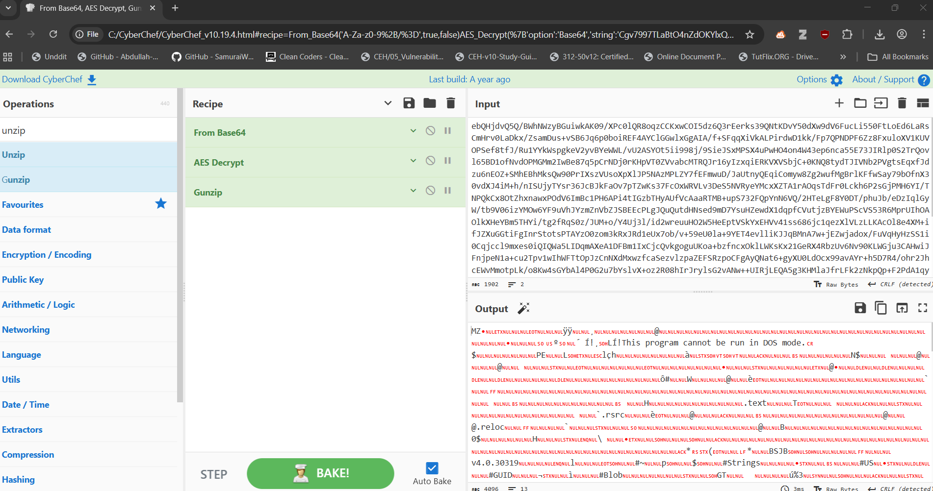Save the recipe using the disk icon
The image size is (933, 491).
click(409, 103)
